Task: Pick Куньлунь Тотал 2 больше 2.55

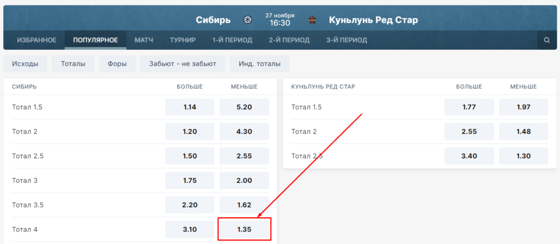Action: point(469,132)
